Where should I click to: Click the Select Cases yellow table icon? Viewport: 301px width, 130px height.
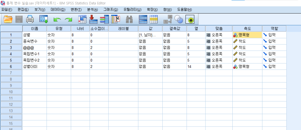[154, 19]
